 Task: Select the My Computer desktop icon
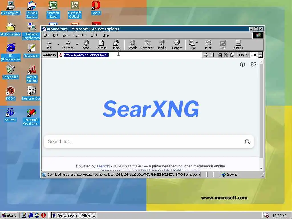pos(11,8)
